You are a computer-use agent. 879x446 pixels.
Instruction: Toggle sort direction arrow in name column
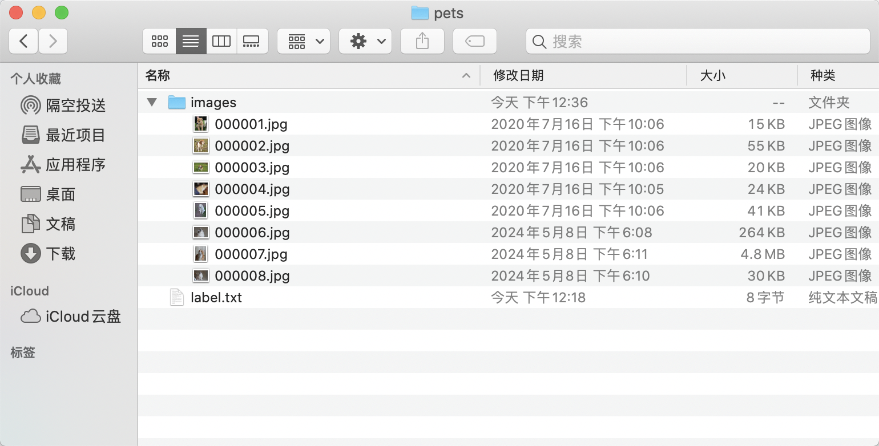tap(466, 76)
